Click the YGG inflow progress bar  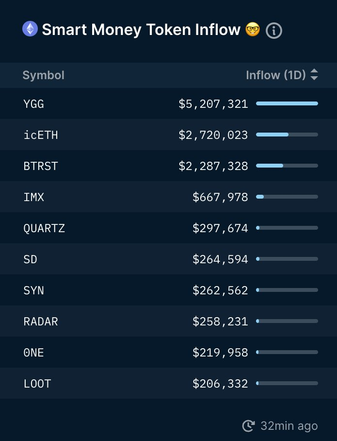click(287, 103)
